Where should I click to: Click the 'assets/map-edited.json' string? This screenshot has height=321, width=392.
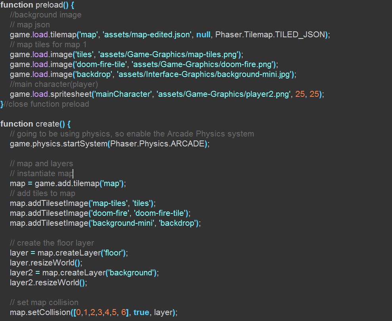click(147, 35)
